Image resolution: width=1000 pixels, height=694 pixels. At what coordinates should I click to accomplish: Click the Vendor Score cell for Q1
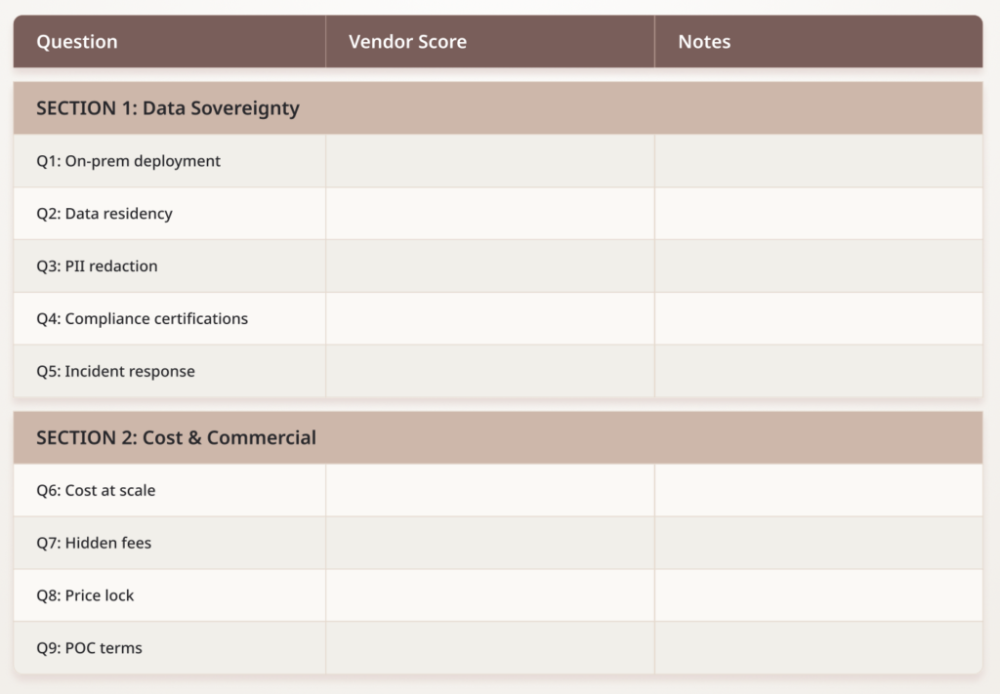pos(489,161)
